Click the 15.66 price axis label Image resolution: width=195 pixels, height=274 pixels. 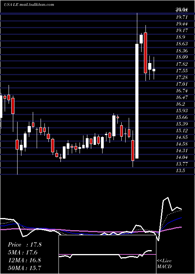tap(182, 117)
